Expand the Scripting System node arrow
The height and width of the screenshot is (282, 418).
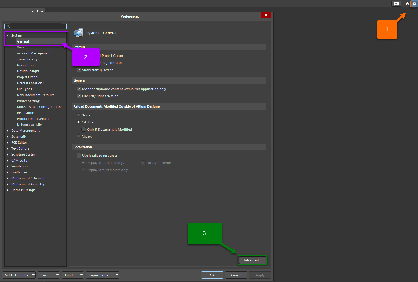(8, 155)
